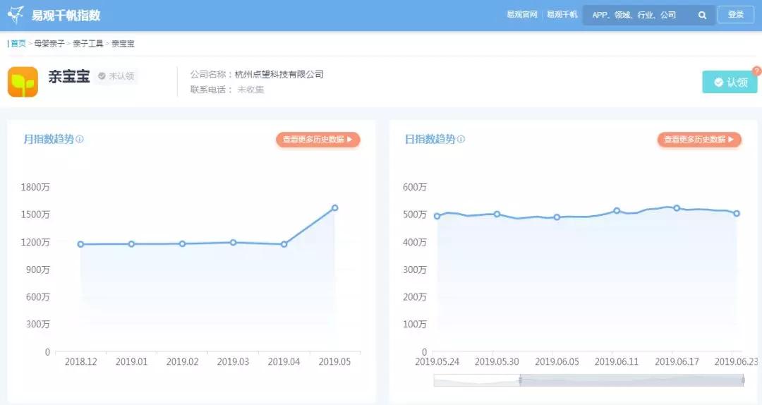Go to 首页 in the breadcrumb

click(18, 44)
